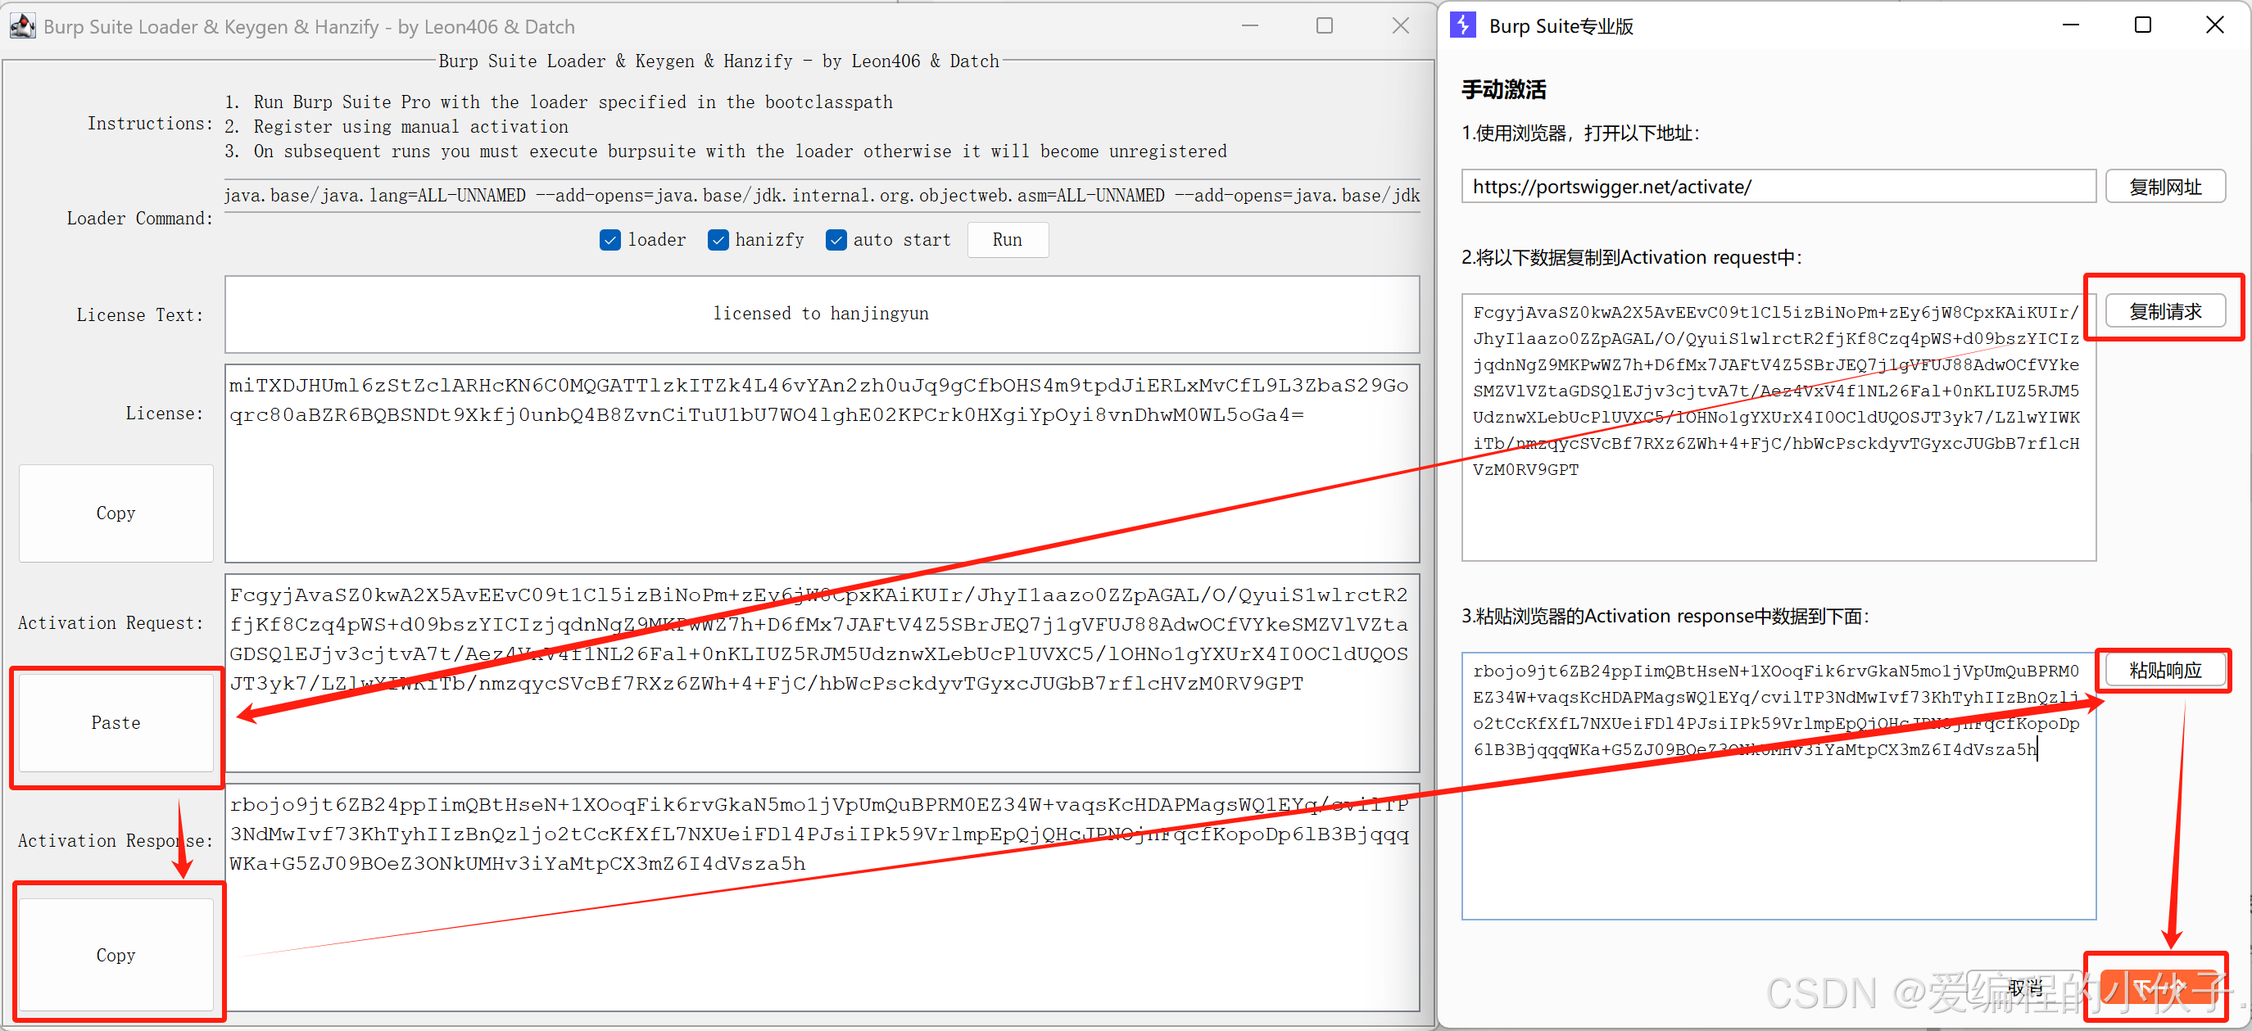Click the 粘贴响应 button
The height and width of the screenshot is (1031, 2252).
pyautogui.click(x=2164, y=670)
